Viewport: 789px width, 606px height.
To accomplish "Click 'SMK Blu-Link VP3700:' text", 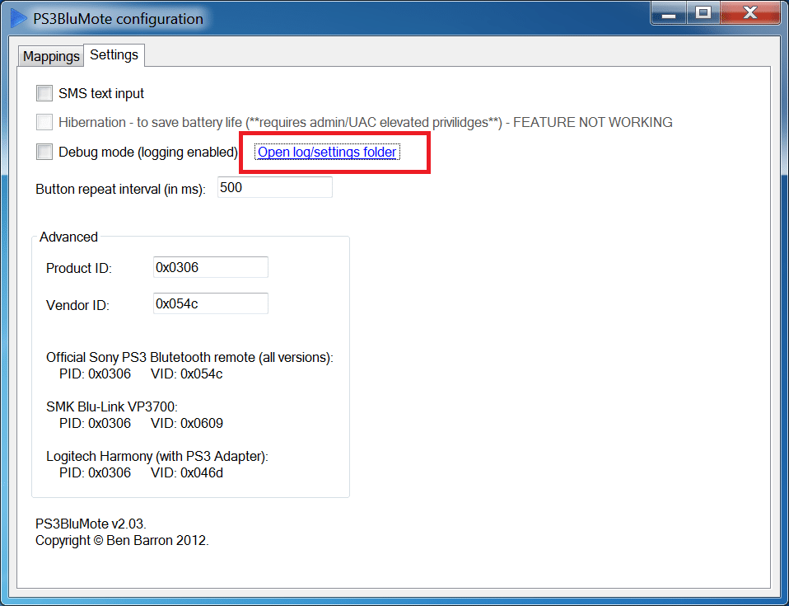I will [112, 406].
